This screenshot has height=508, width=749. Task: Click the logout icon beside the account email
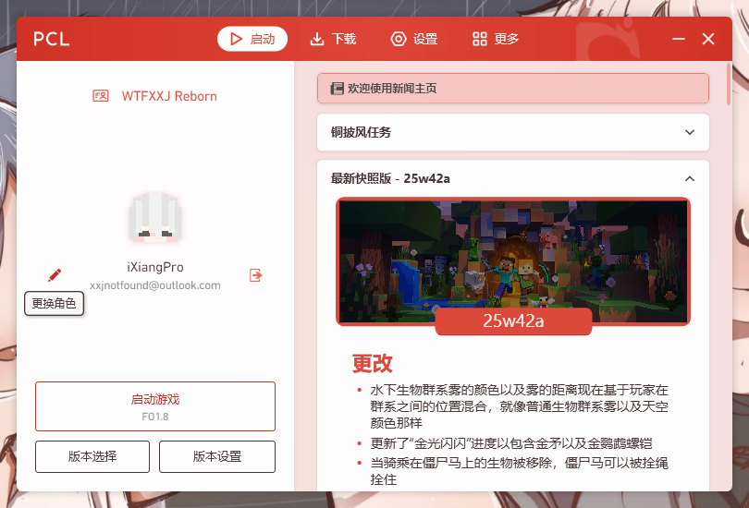click(256, 275)
